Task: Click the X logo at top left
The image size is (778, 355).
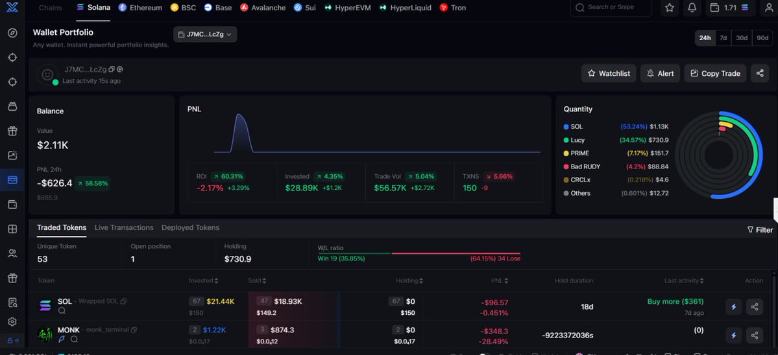Action: coord(12,7)
